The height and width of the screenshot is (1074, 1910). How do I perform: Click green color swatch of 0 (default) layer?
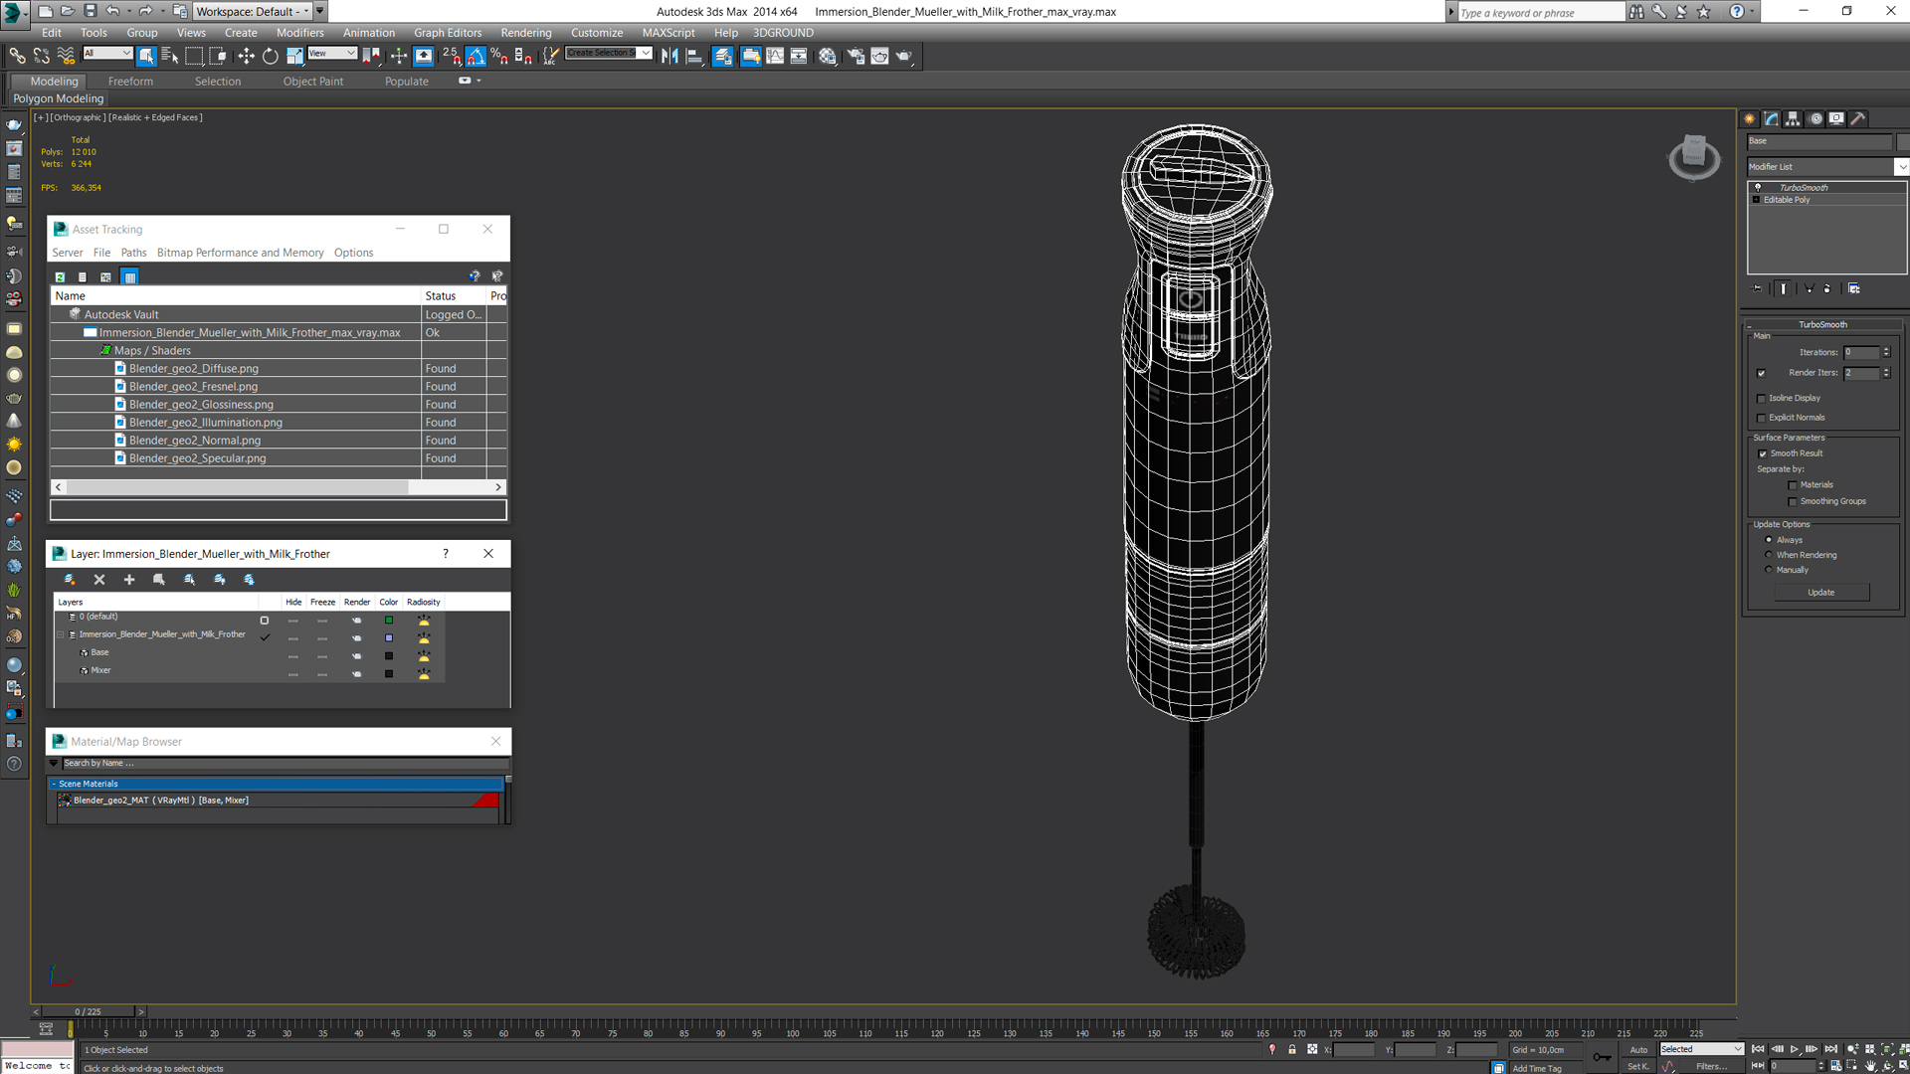point(389,620)
